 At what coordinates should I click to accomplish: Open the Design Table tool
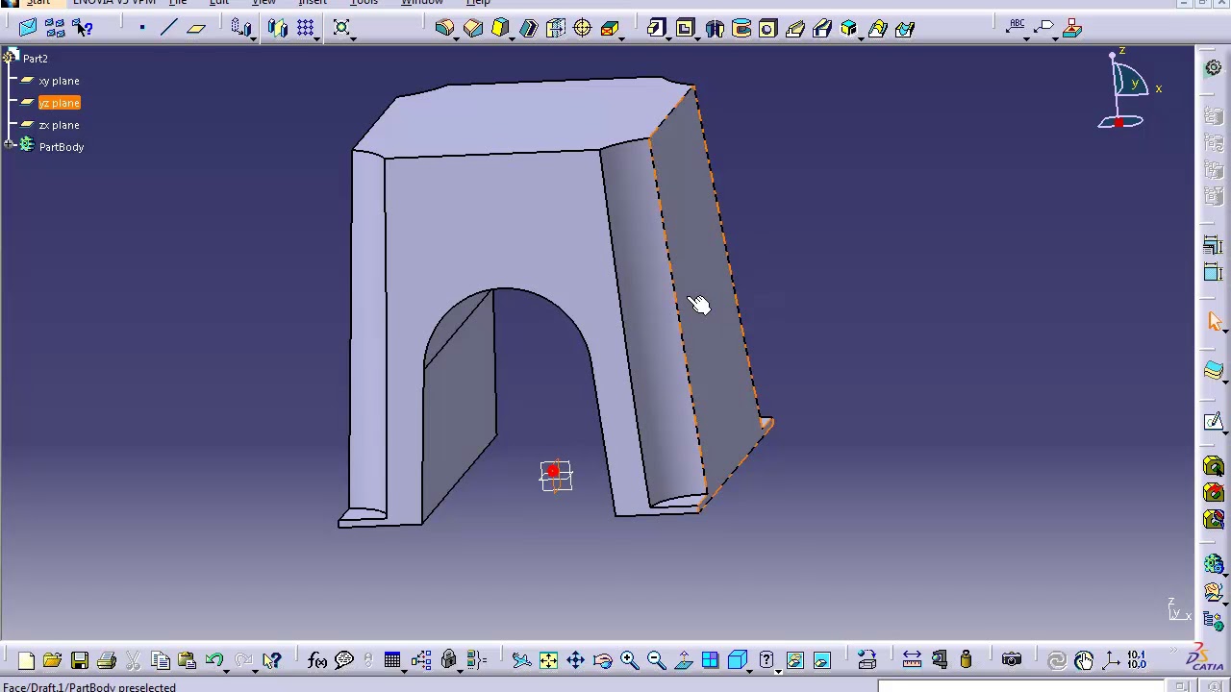[x=392, y=660]
